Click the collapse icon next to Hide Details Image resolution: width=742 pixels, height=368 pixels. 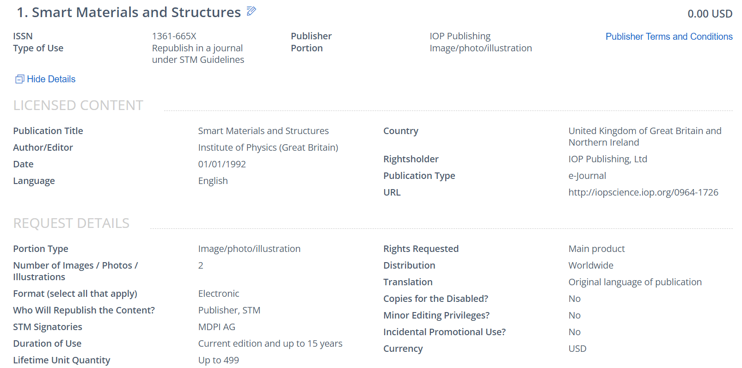pos(19,80)
